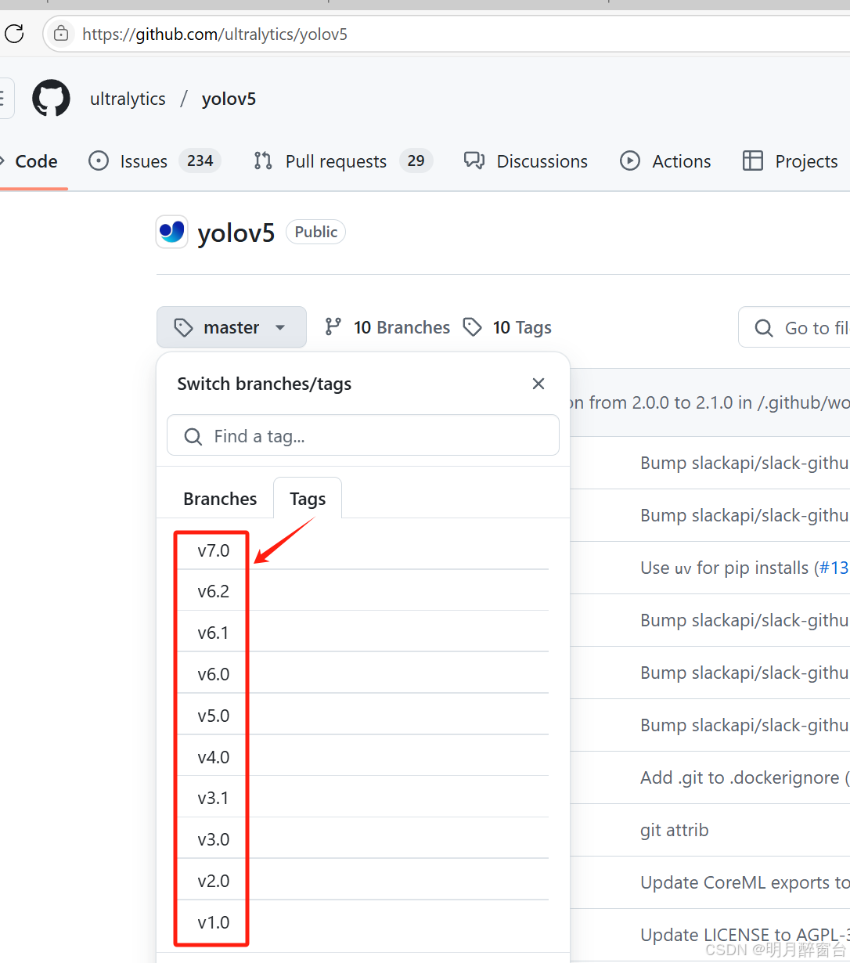
Task: Click the yolov5 repository avatar icon
Action: 171,232
